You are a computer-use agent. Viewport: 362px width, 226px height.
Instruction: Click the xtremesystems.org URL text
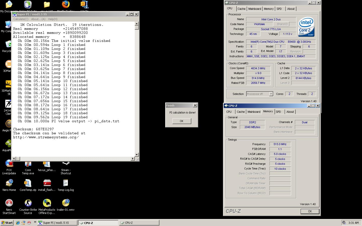[x=46, y=137]
